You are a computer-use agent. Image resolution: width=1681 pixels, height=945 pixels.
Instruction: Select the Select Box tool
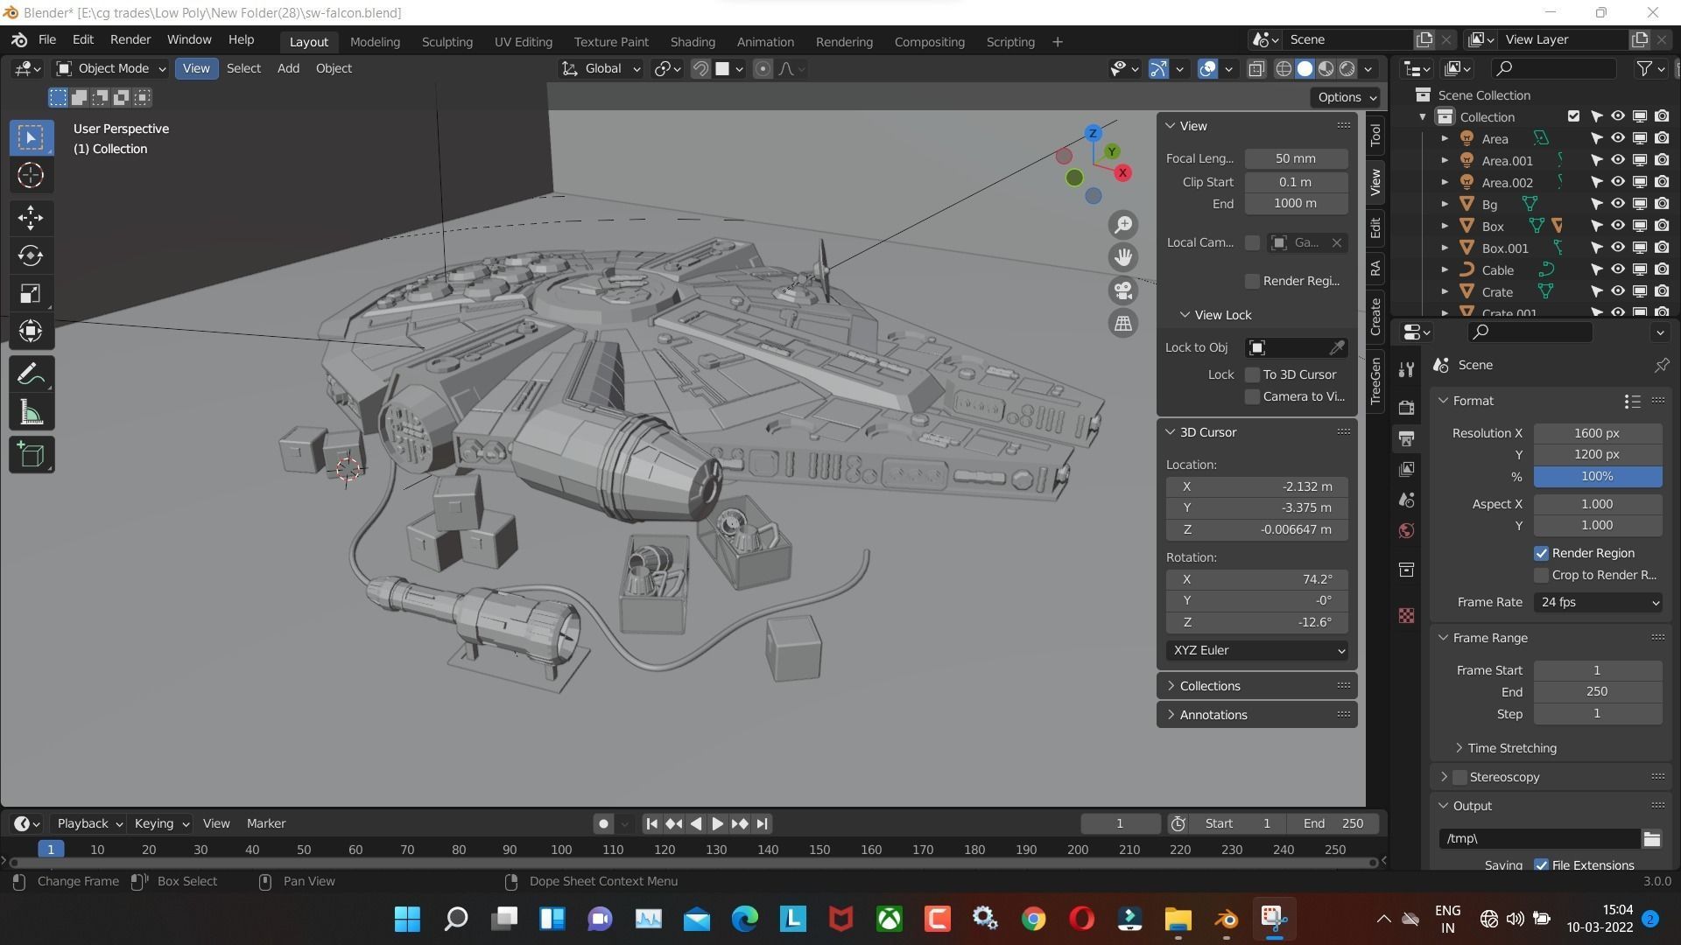(31, 137)
